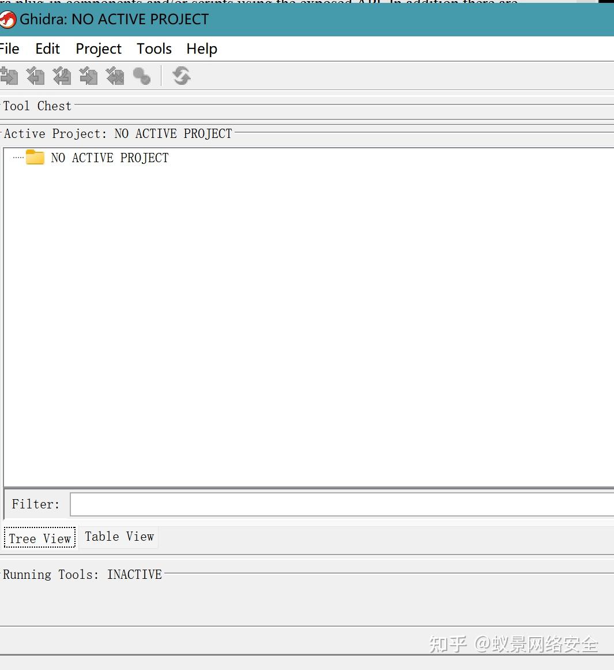Click the Filter: label text
This screenshot has width=614, height=670.
point(35,504)
